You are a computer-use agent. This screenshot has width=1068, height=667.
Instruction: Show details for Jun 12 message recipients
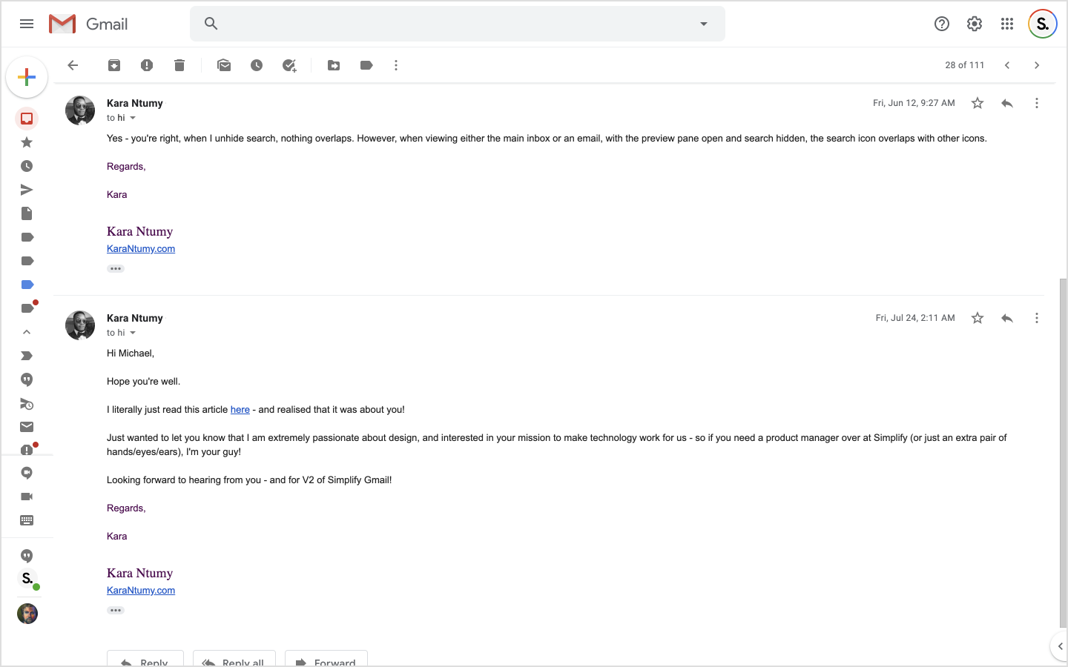(133, 118)
